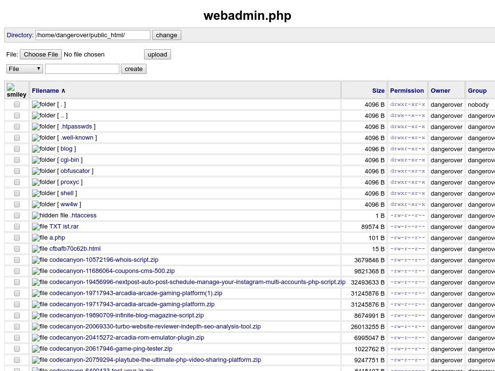Open the cgi-bin folder link
The height and width of the screenshot is (371, 495).
[70, 159]
